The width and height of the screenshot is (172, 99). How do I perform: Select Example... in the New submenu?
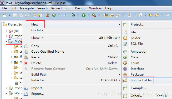click(147, 88)
